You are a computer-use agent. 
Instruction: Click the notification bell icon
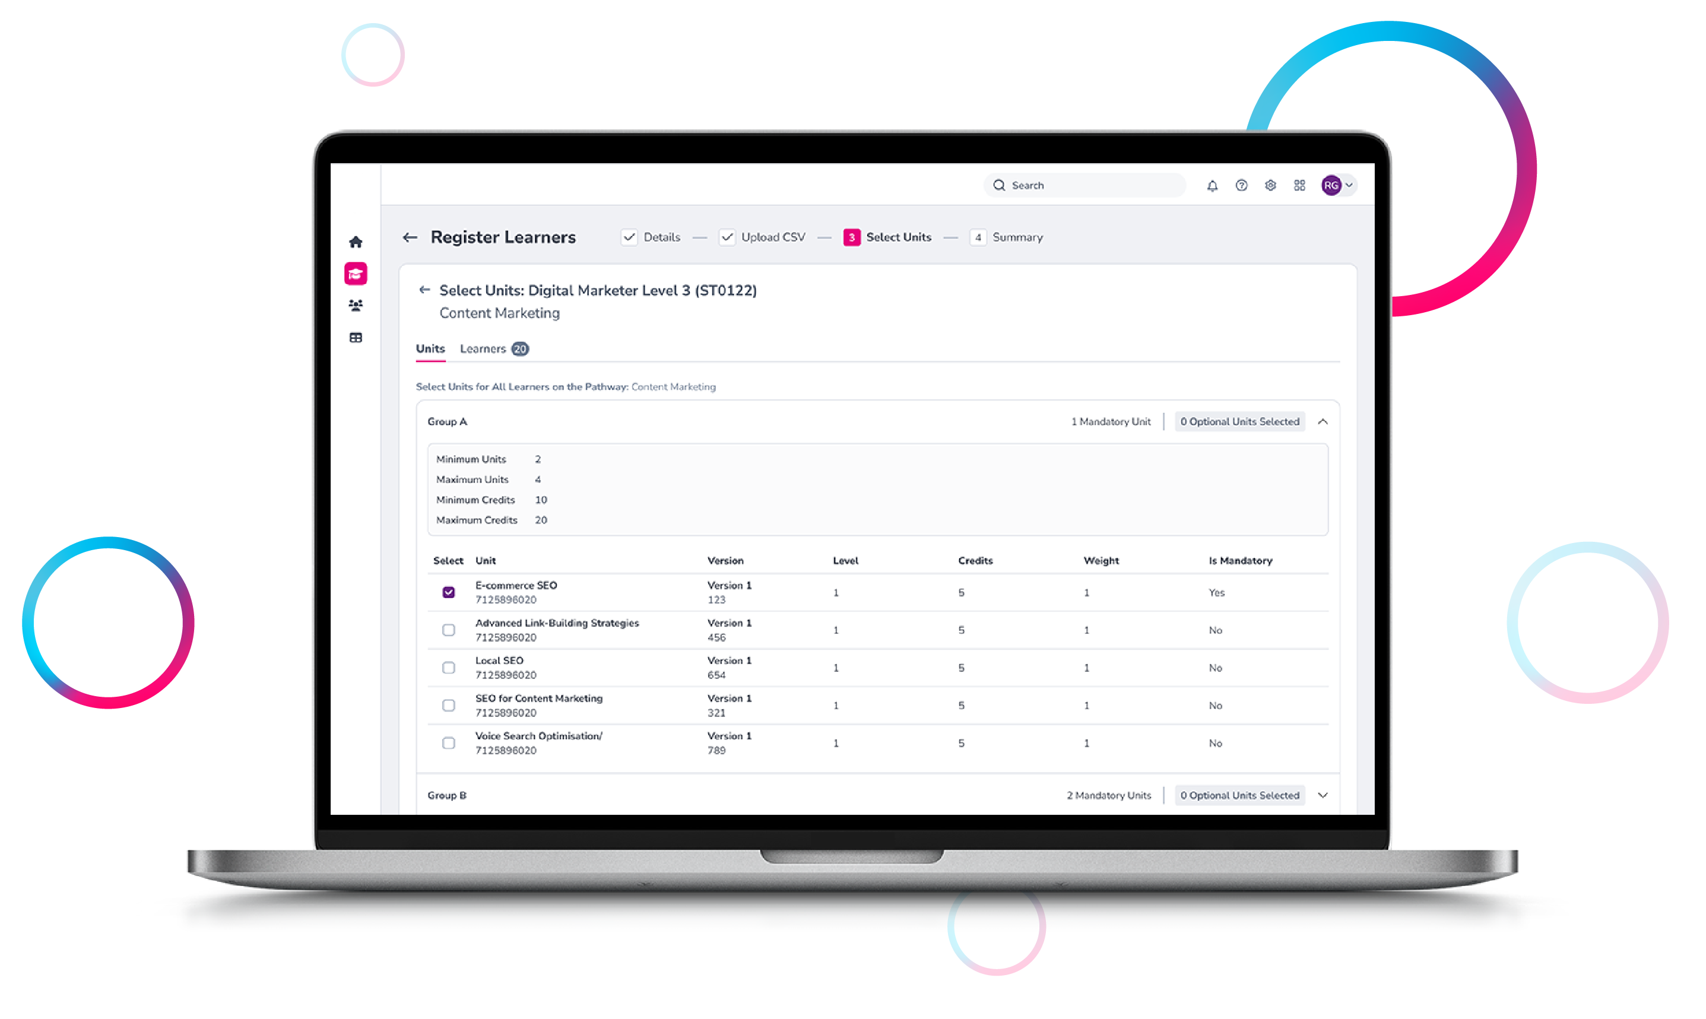pyautogui.click(x=1211, y=185)
